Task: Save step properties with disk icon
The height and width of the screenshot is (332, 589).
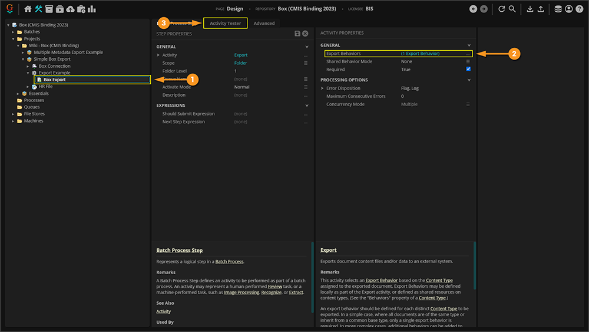Action: pos(297,34)
